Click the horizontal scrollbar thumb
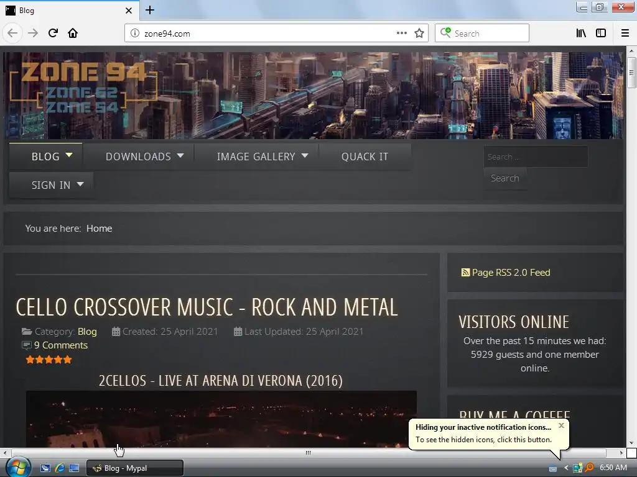 pyautogui.click(x=309, y=453)
